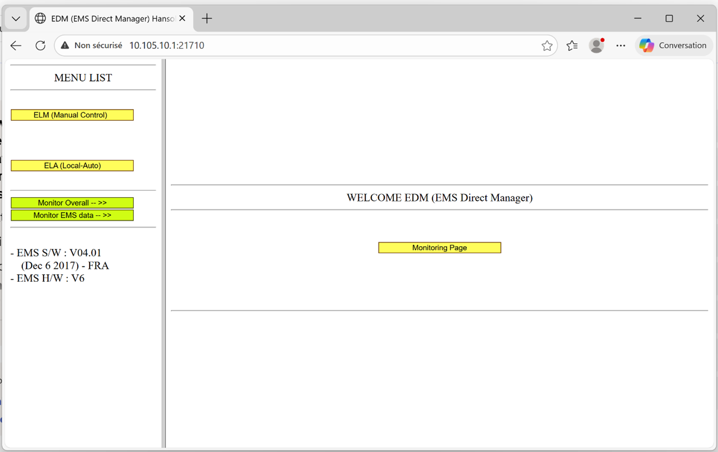Open ELM (Manual Control) menu

click(x=72, y=115)
